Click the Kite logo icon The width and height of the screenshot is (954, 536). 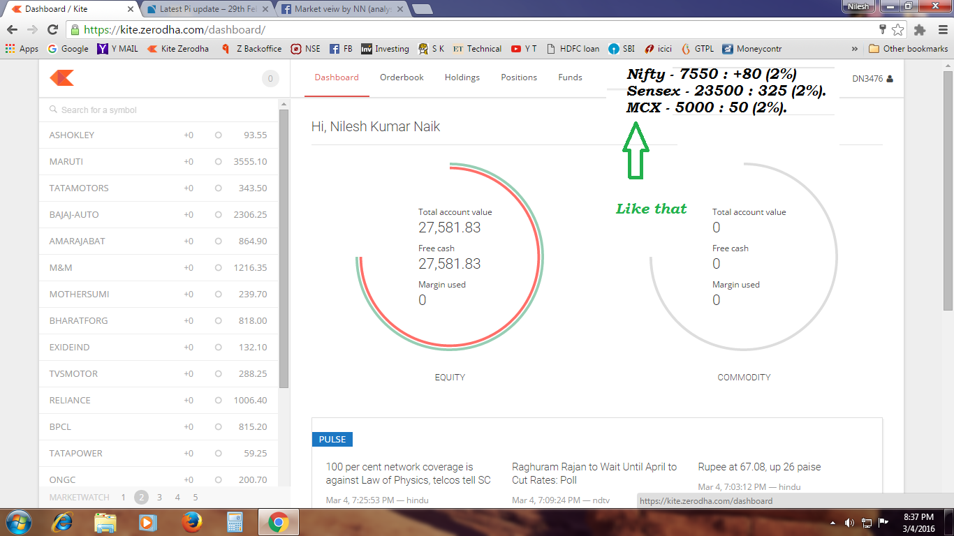pos(61,78)
